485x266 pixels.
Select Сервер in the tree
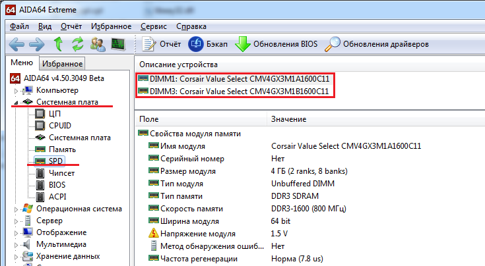click(49, 221)
